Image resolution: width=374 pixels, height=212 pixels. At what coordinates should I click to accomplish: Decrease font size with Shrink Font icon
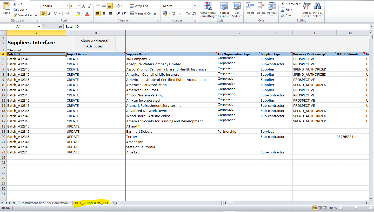pos(90,6)
